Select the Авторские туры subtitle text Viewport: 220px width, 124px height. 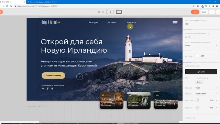coord(69,63)
